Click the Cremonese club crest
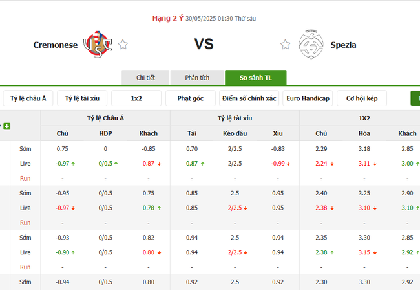Screen dimensions: 420x290 pyautogui.click(x=99, y=45)
